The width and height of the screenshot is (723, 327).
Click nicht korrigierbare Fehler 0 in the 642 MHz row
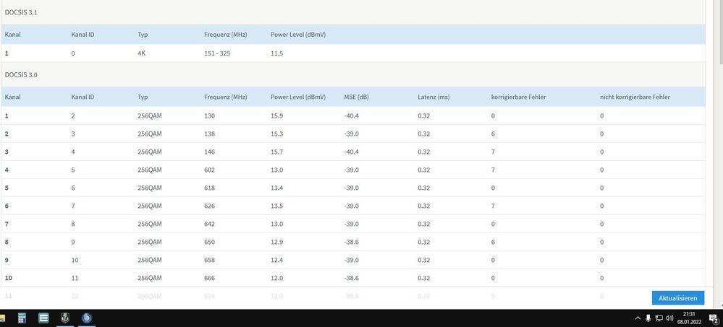pyautogui.click(x=601, y=224)
